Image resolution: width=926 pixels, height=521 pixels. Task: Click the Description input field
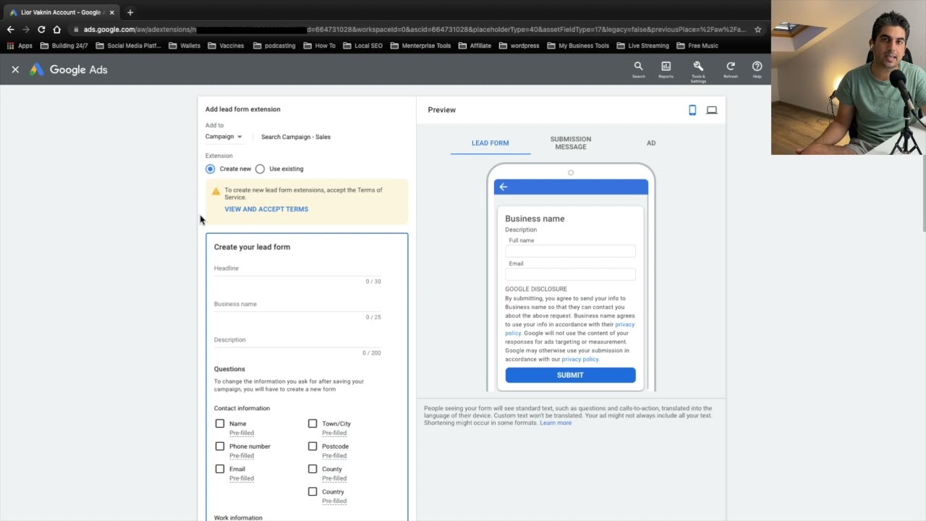click(x=297, y=340)
